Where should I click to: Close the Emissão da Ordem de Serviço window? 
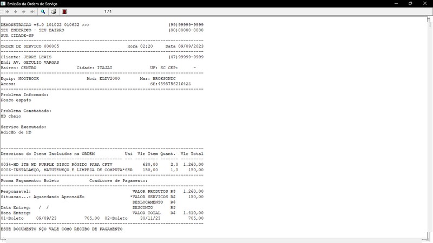click(x=425, y=4)
